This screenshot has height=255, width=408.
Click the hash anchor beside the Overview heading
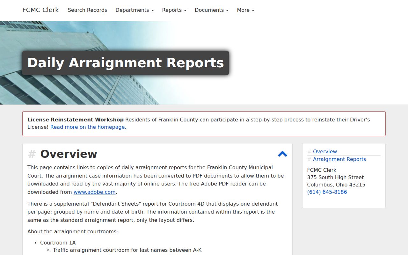[32, 154]
